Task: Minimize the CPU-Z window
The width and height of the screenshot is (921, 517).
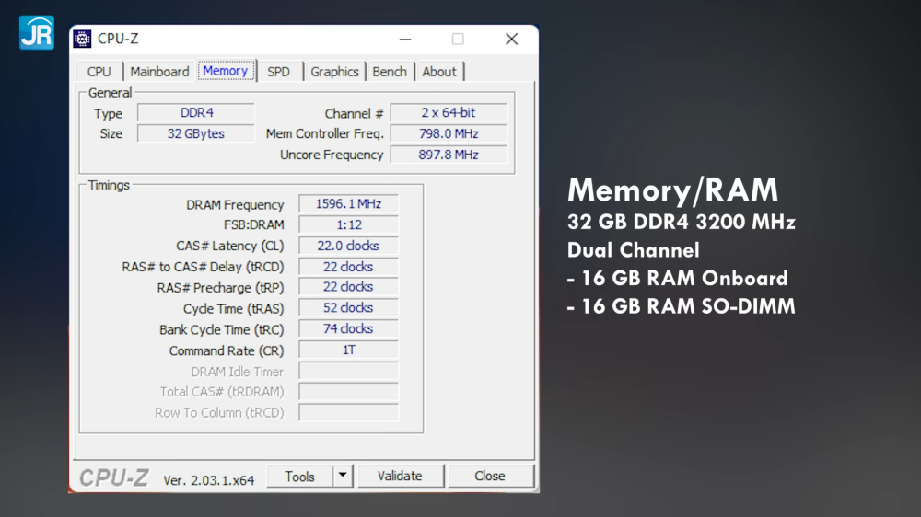Action: [x=404, y=39]
